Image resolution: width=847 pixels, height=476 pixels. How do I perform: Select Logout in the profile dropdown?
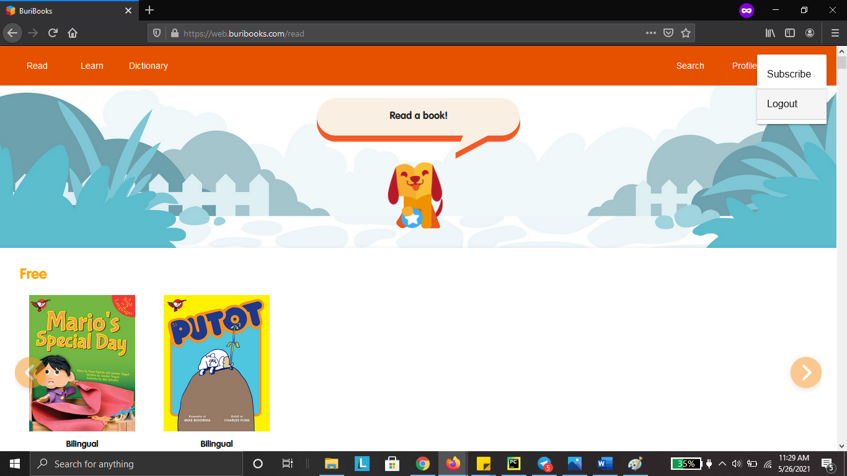pyautogui.click(x=792, y=104)
